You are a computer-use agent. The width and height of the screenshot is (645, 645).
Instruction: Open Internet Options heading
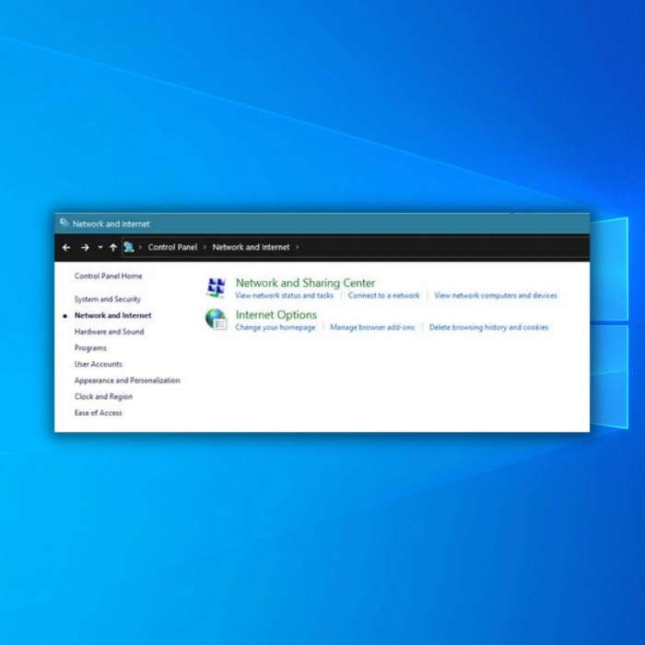pyautogui.click(x=276, y=315)
